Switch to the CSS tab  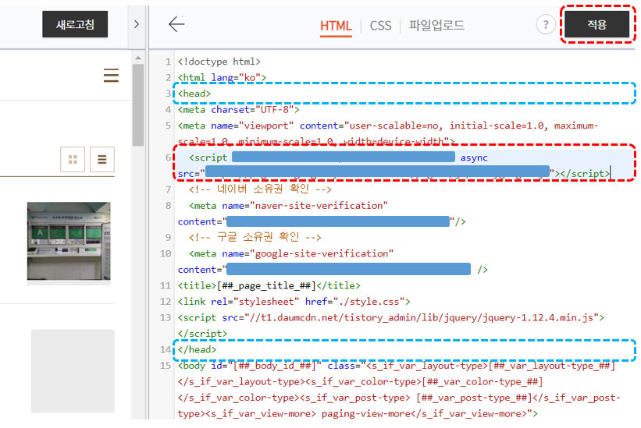(380, 26)
